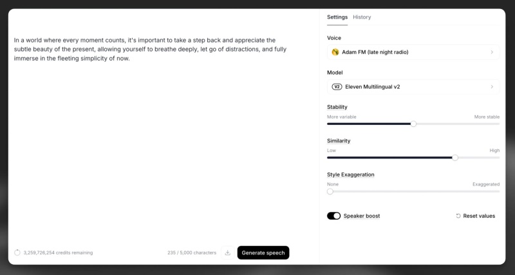The height and width of the screenshot is (275, 515).
Task: Click the Speaker boost label
Action: pyautogui.click(x=362, y=216)
